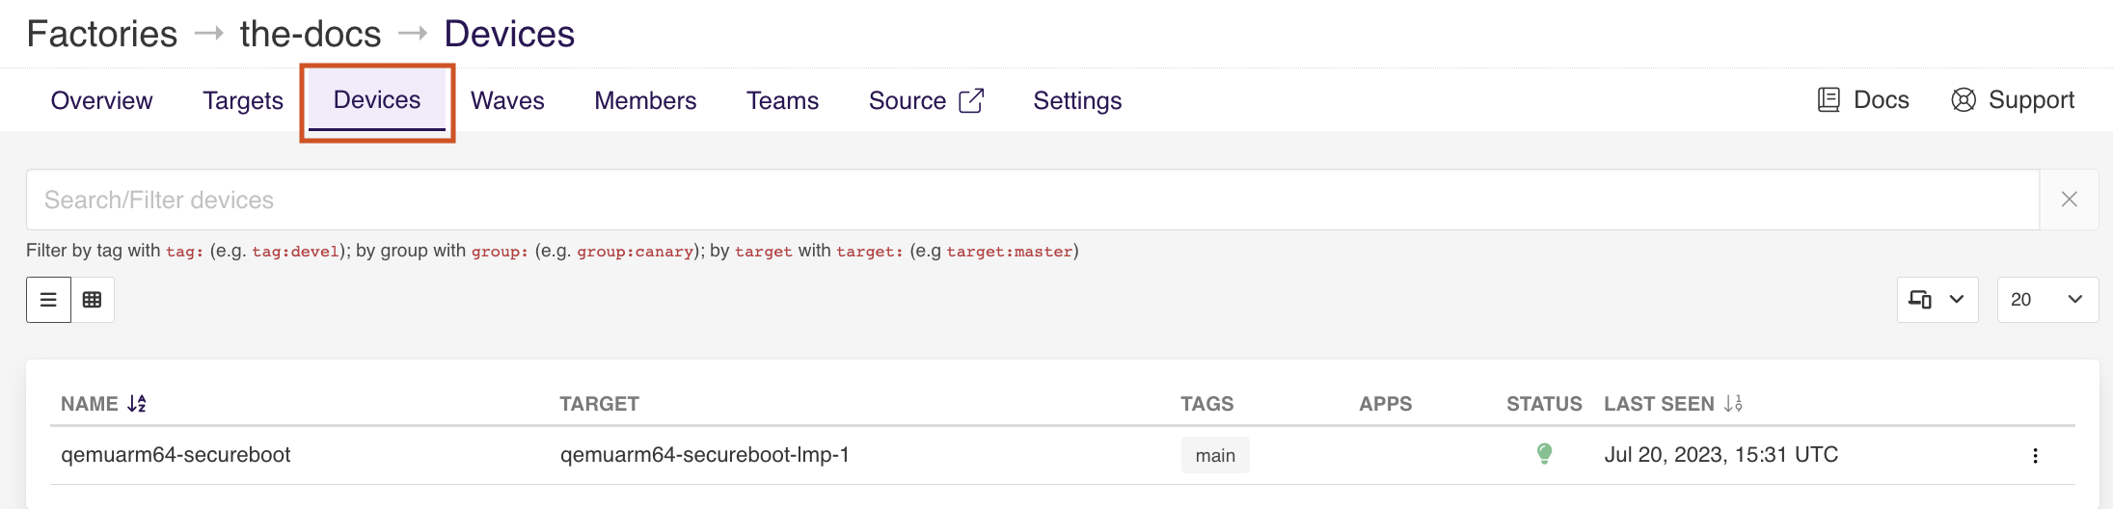The width and height of the screenshot is (2113, 509).
Task: Sort devices by name icon
Action: [137, 404]
